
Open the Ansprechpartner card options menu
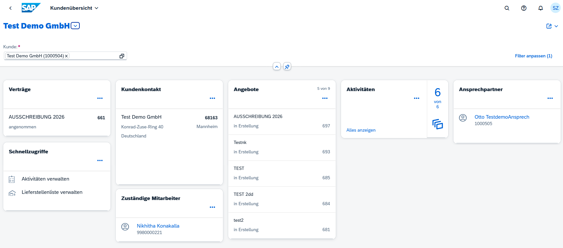(x=550, y=98)
